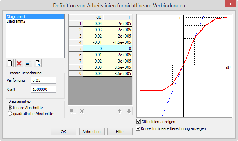Select the dU cell with -0.01
The image size is (238, 141).
93,42
